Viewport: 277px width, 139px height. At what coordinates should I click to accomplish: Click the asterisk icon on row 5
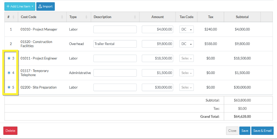[9, 87]
